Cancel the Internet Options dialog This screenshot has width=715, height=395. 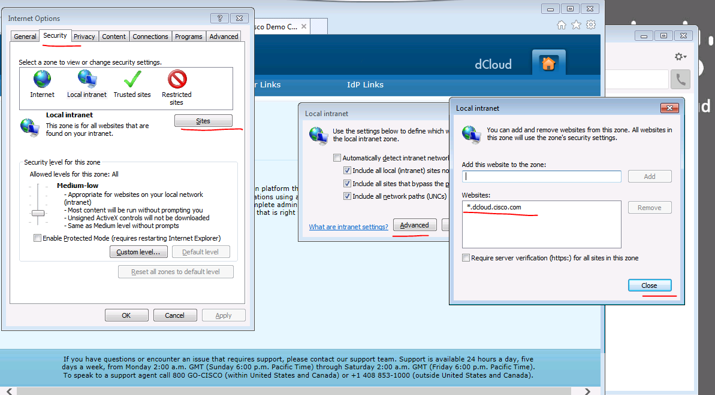[174, 315]
